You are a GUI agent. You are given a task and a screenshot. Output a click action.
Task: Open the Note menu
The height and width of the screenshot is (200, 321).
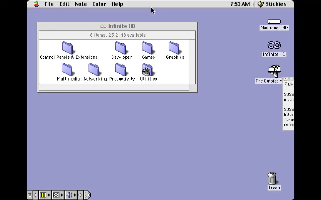tap(81, 4)
